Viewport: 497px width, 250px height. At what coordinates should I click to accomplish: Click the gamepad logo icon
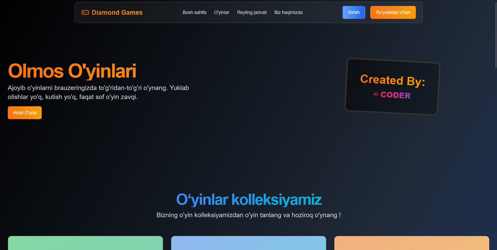(x=85, y=12)
